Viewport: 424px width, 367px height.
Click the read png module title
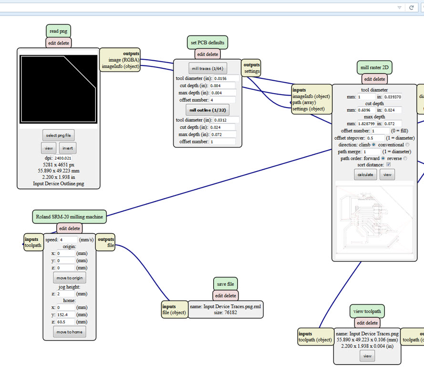58,31
